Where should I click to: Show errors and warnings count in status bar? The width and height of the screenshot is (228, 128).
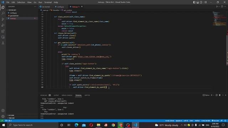(x=8, y=121)
